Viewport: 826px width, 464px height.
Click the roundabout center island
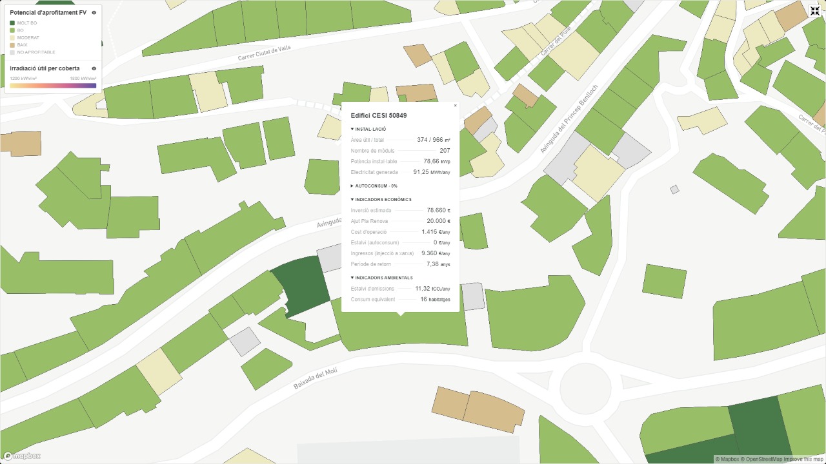(x=585, y=389)
